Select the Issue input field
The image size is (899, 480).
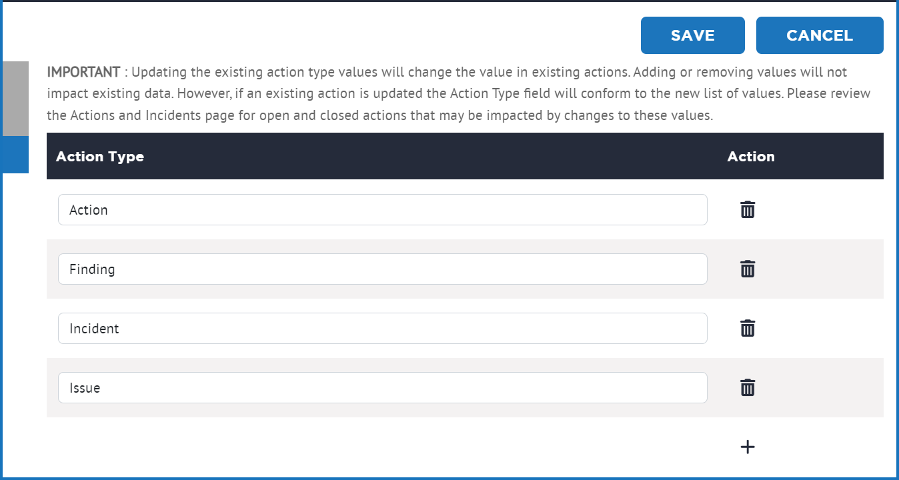tap(382, 387)
